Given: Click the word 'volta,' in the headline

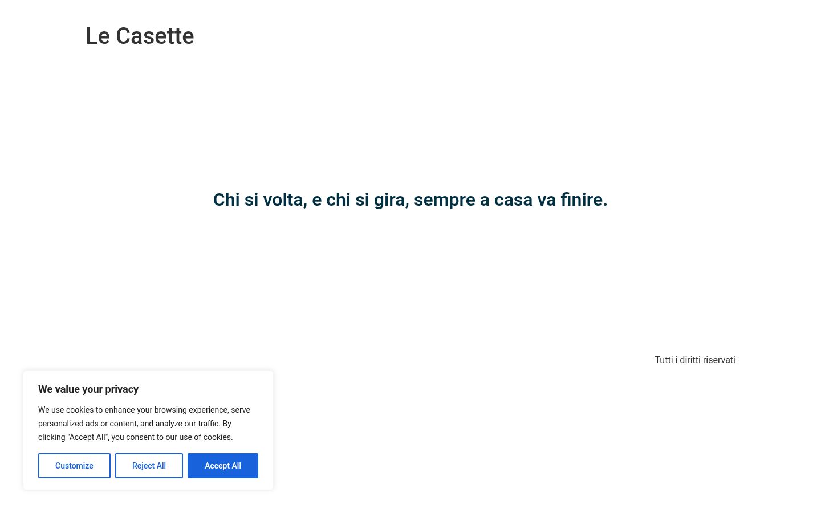Looking at the screenshot, I should pyautogui.click(x=285, y=199).
